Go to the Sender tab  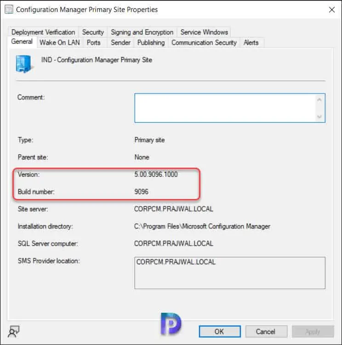(120, 42)
